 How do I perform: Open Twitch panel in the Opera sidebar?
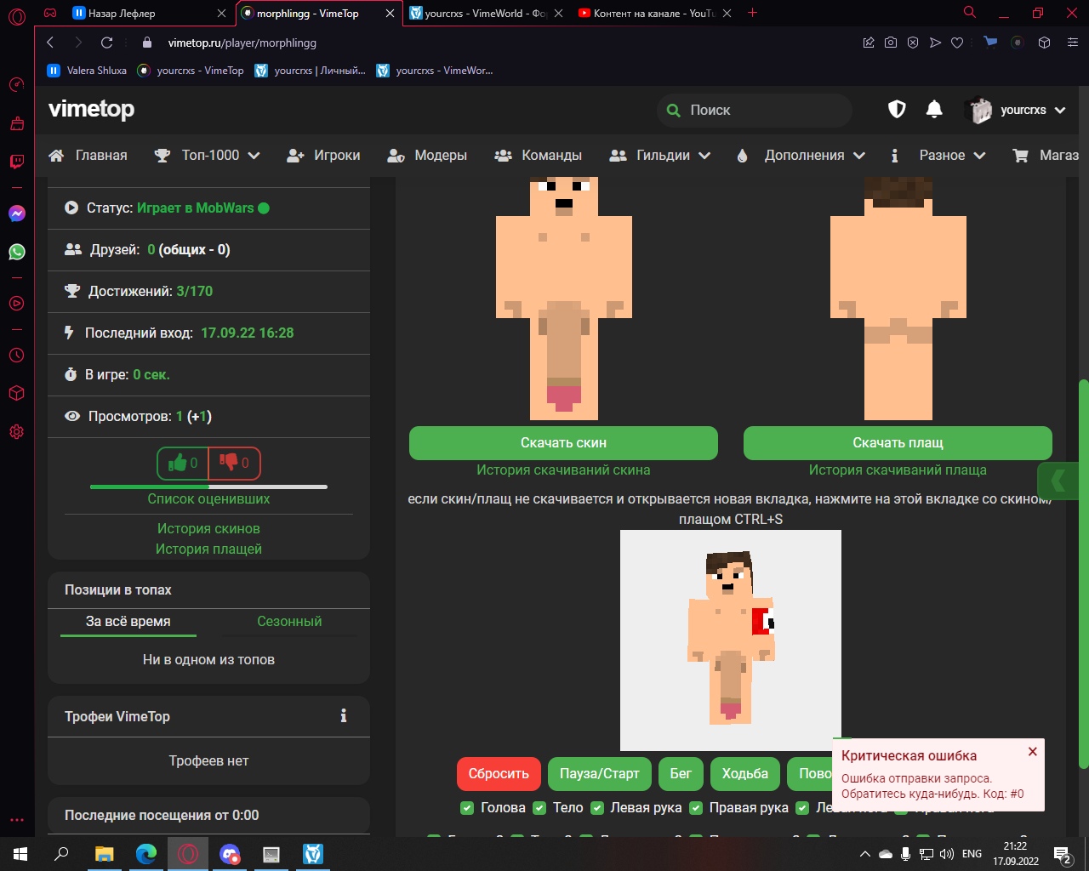(x=17, y=162)
